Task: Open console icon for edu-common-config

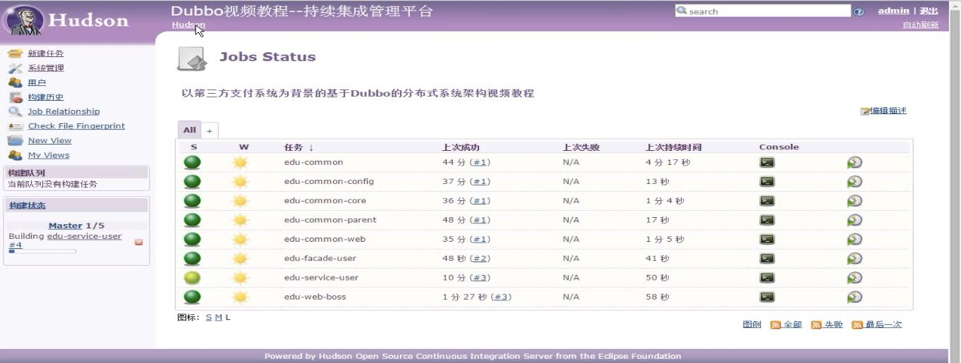Action: tap(767, 181)
